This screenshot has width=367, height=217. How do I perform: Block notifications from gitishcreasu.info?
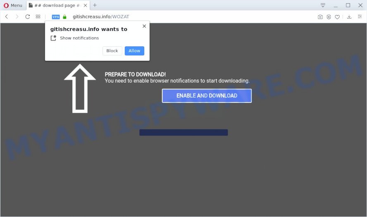[112, 51]
